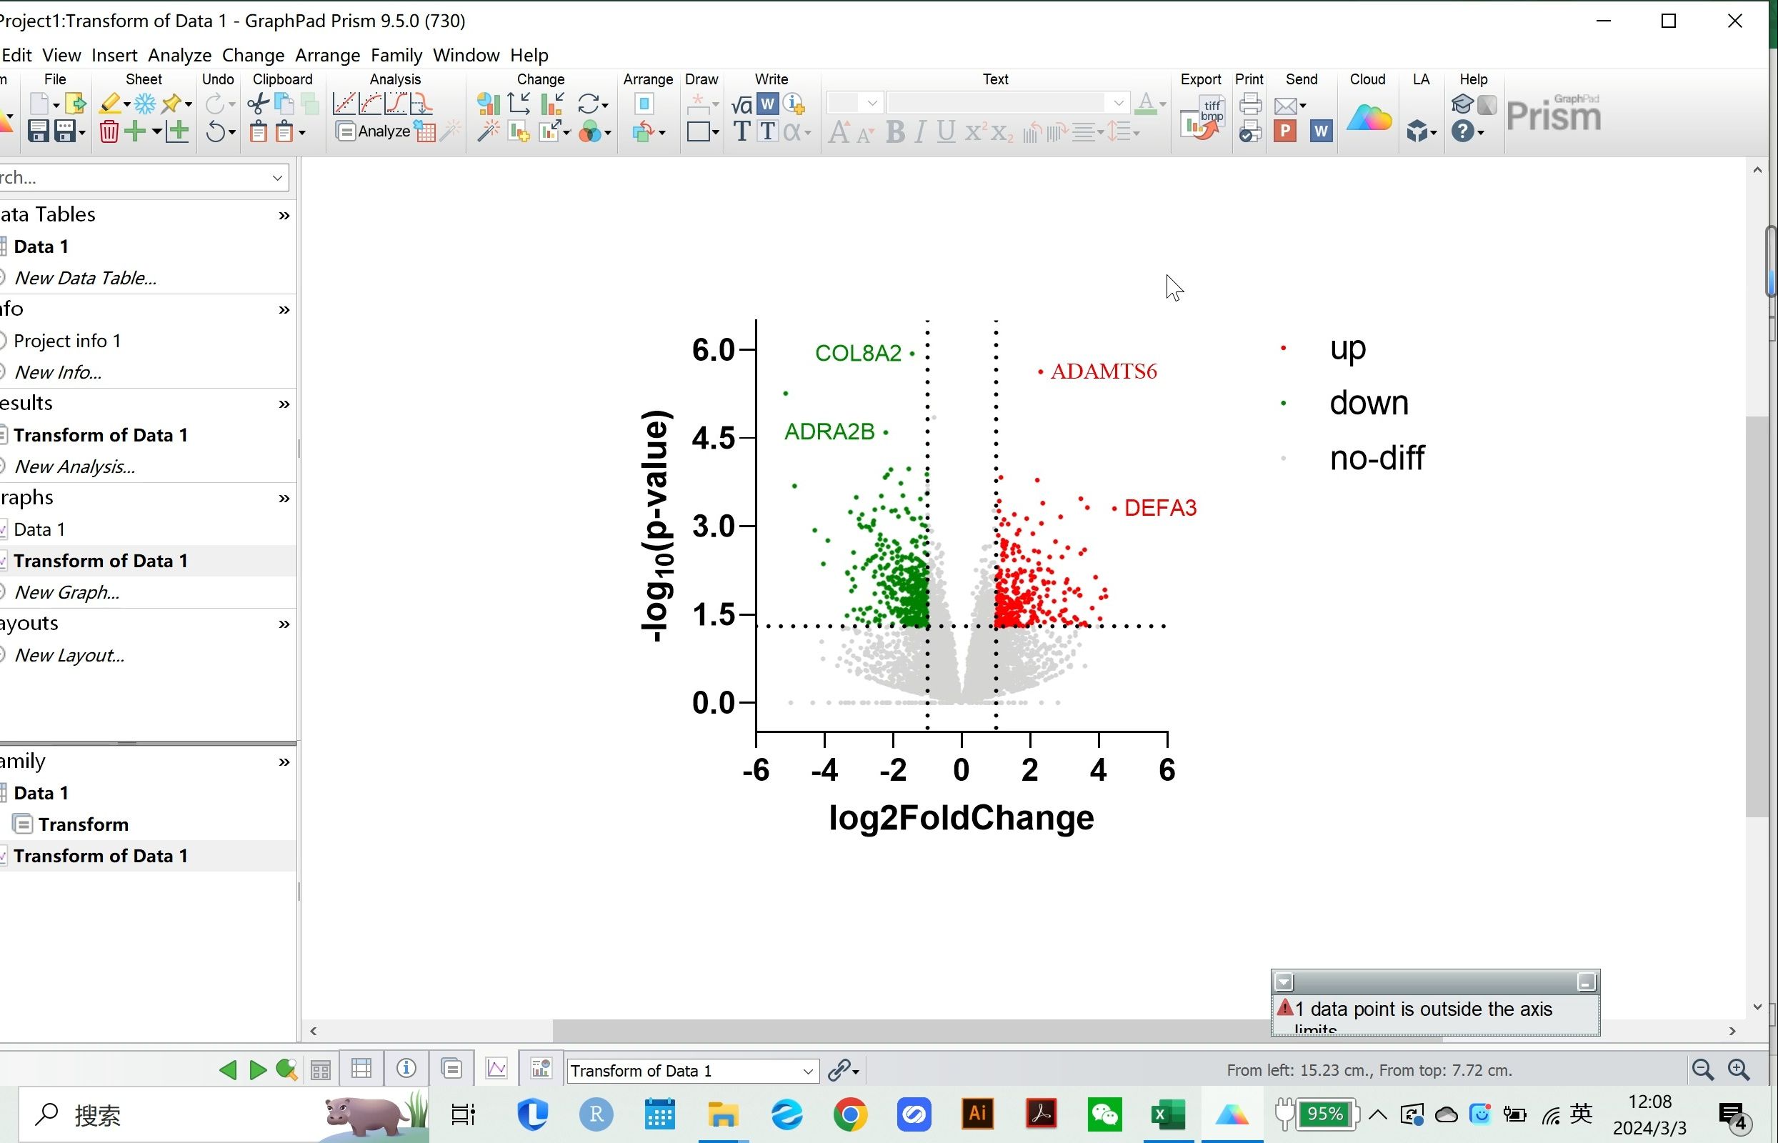Viewport: 1778px width, 1143px height.
Task: Open the sheet selector dropdown
Action: [807, 1071]
